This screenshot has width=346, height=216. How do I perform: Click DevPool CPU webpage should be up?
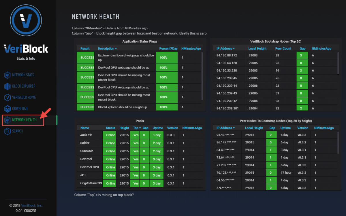point(124,87)
